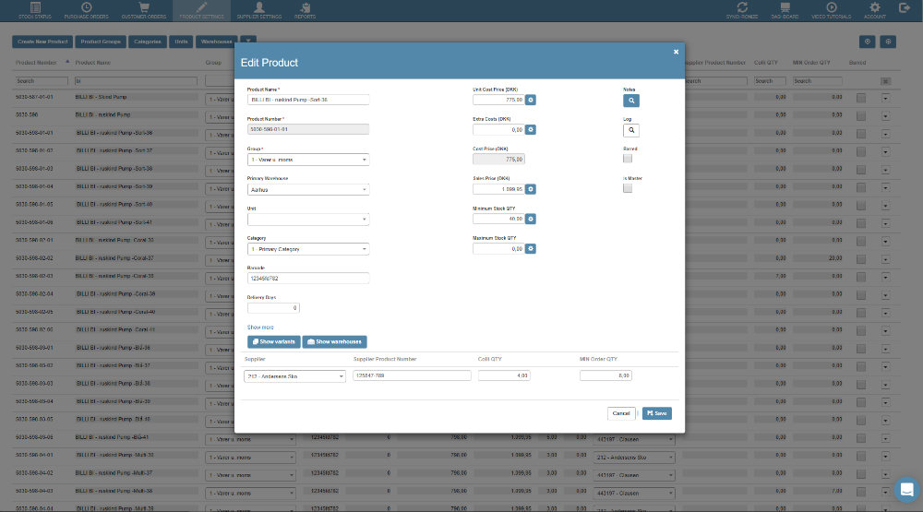Open the Sales Price gear settings

tap(531, 189)
